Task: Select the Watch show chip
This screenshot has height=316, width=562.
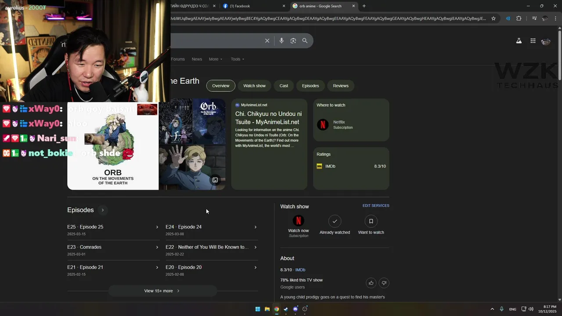Action: tap(255, 86)
